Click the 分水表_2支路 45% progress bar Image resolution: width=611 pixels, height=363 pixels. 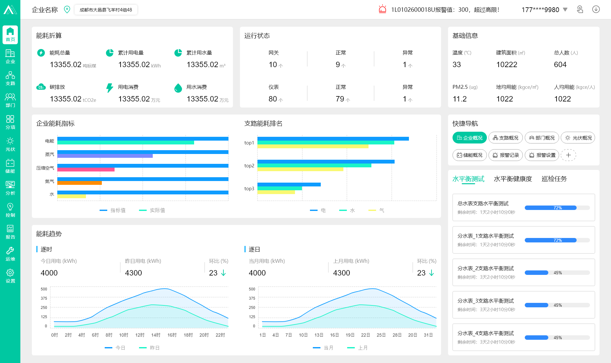tap(557, 273)
